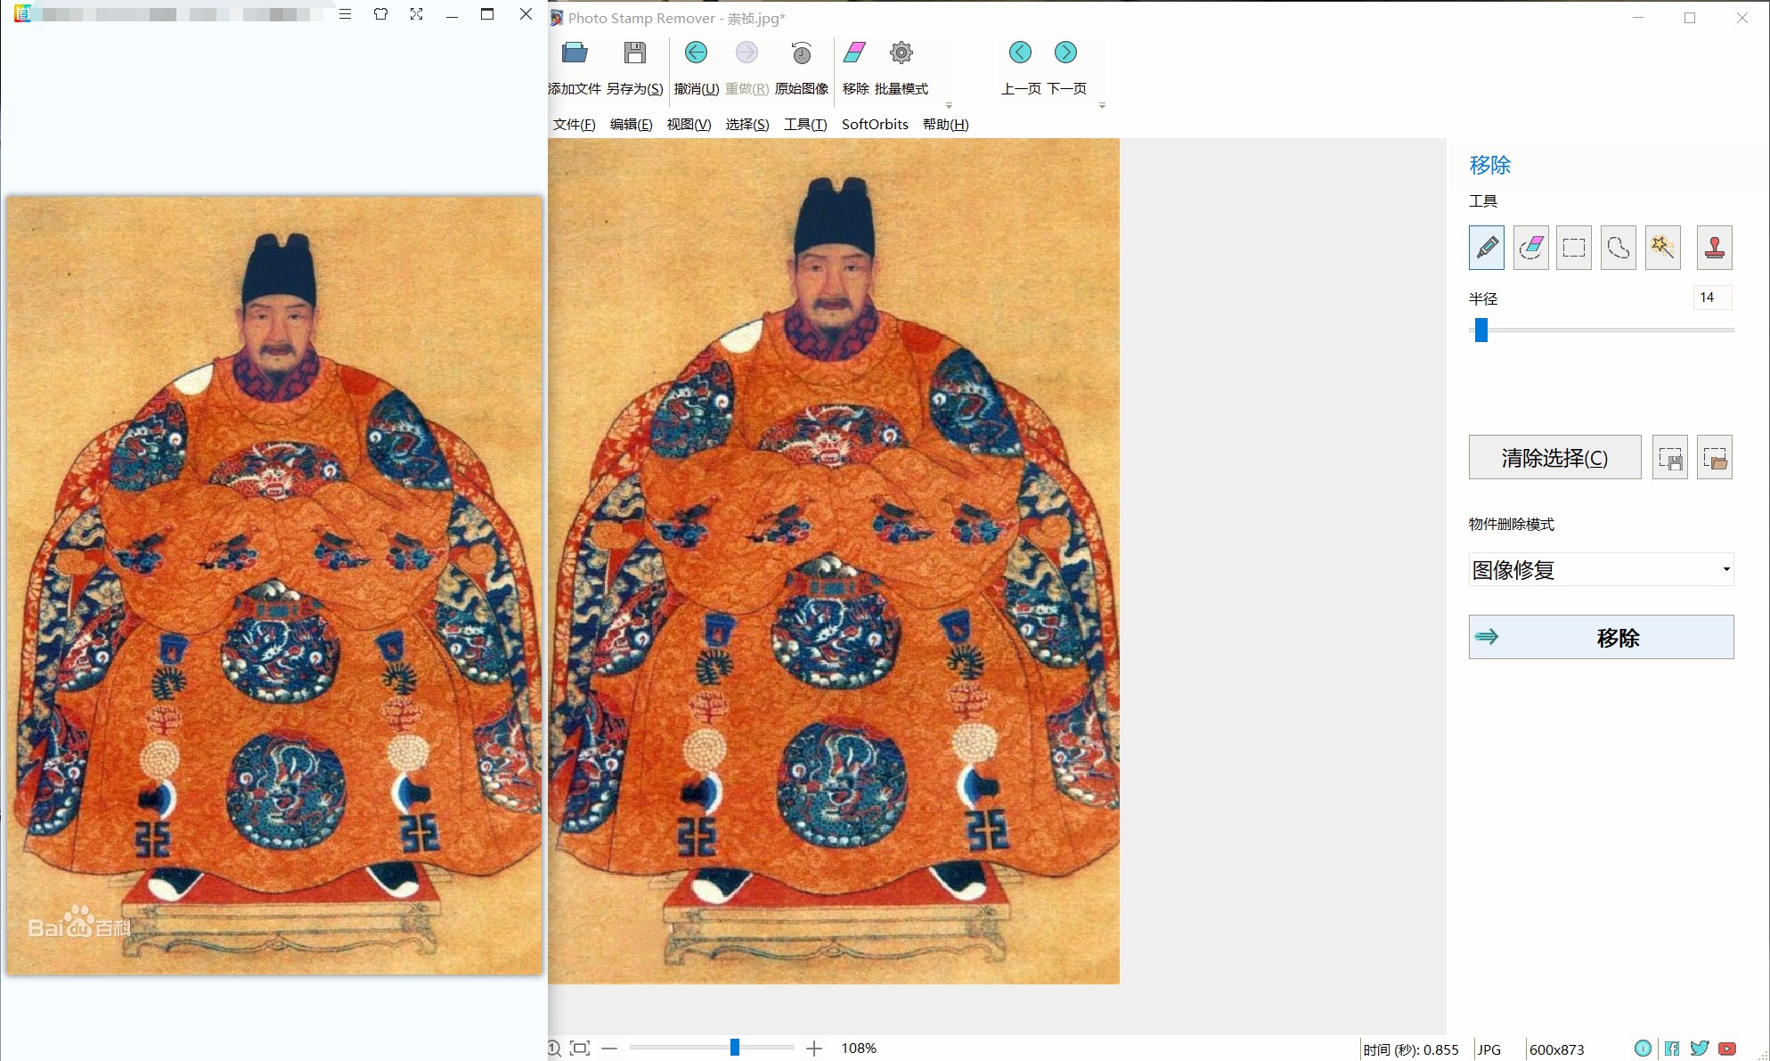1770x1061 pixels.
Task: Click the Add File folder icon
Action: (575, 53)
